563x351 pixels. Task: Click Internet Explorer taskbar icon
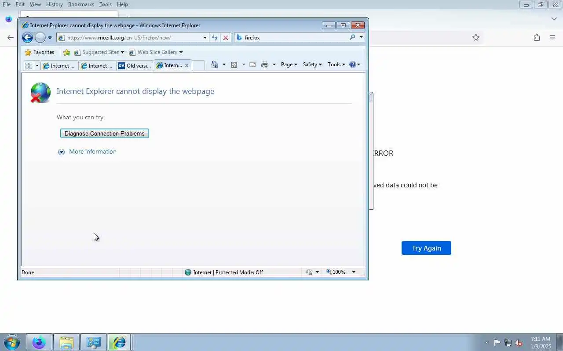click(x=120, y=342)
